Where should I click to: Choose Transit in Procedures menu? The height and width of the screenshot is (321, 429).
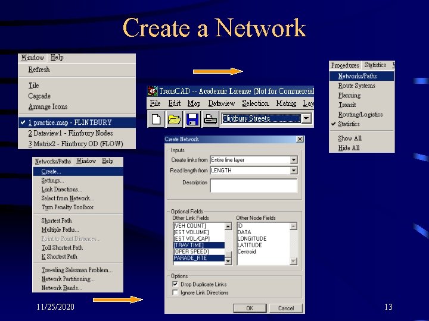tap(362, 105)
